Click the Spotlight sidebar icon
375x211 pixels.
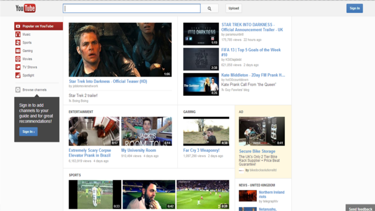click(x=18, y=75)
